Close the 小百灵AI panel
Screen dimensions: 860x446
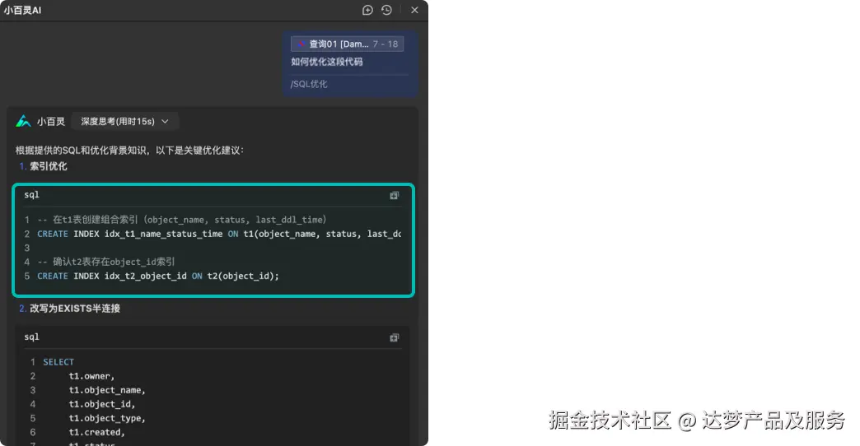[x=414, y=10]
